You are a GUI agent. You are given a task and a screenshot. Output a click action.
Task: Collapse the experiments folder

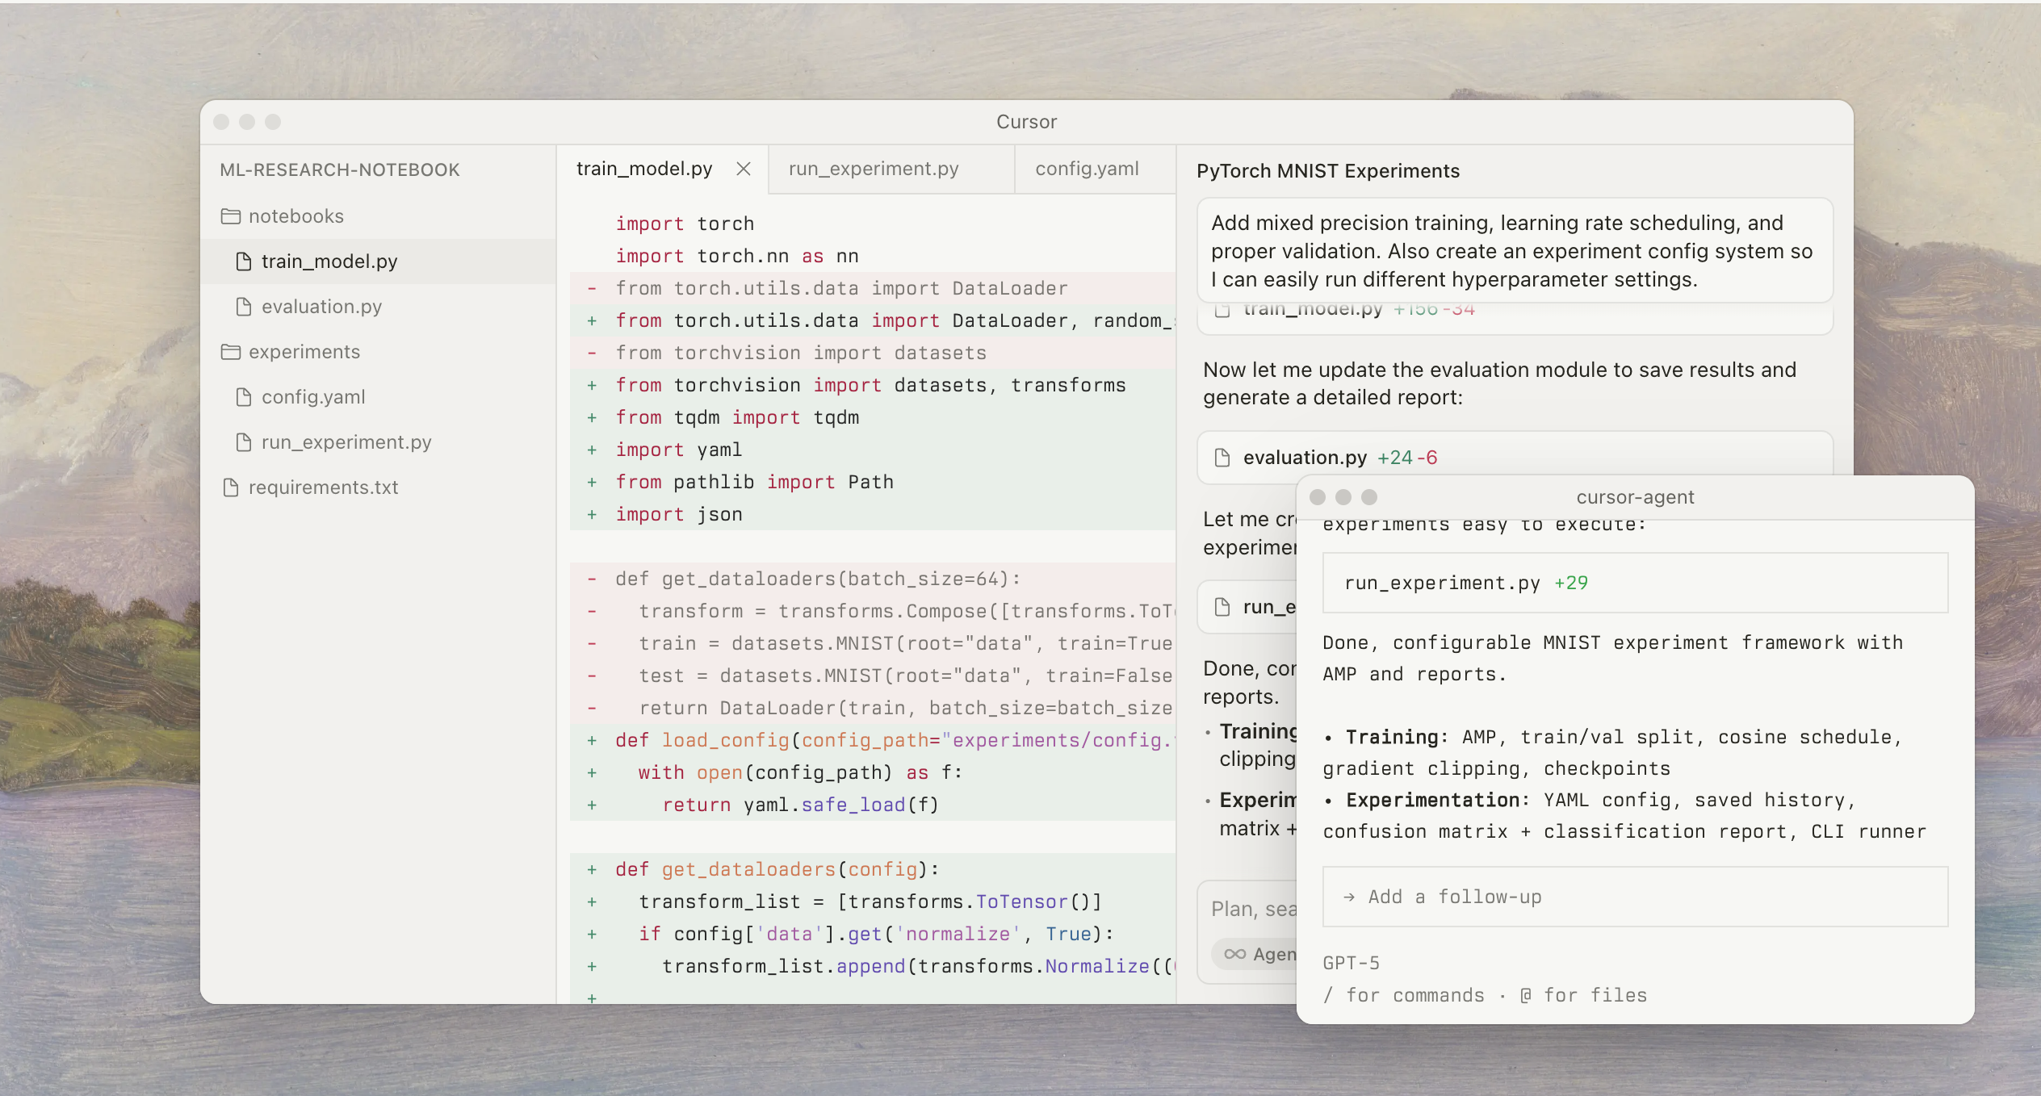304,352
